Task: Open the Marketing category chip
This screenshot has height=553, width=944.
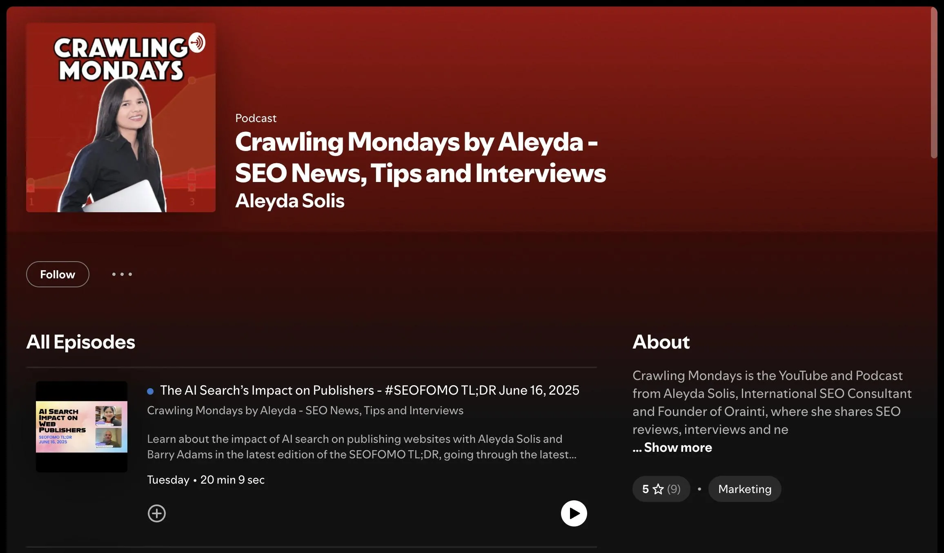Action: [x=745, y=489]
